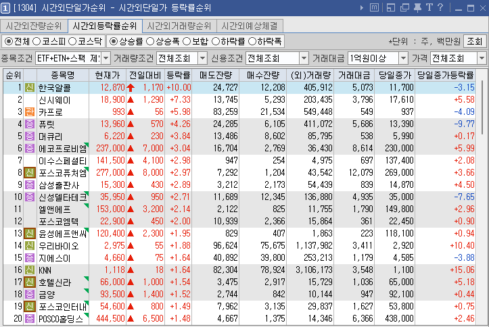Screen dimensions: 489x327
Task: Open the 종목조건 dropdown
Action: coord(106,58)
